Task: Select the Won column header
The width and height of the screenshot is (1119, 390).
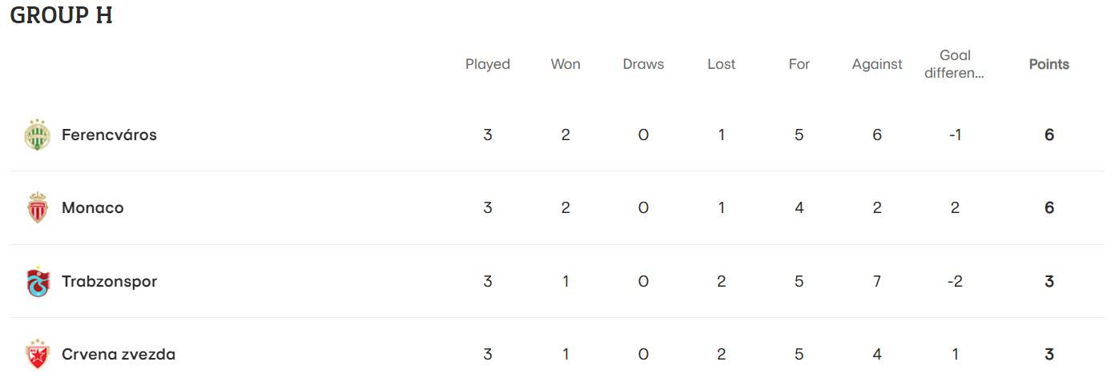Action: 566,64
